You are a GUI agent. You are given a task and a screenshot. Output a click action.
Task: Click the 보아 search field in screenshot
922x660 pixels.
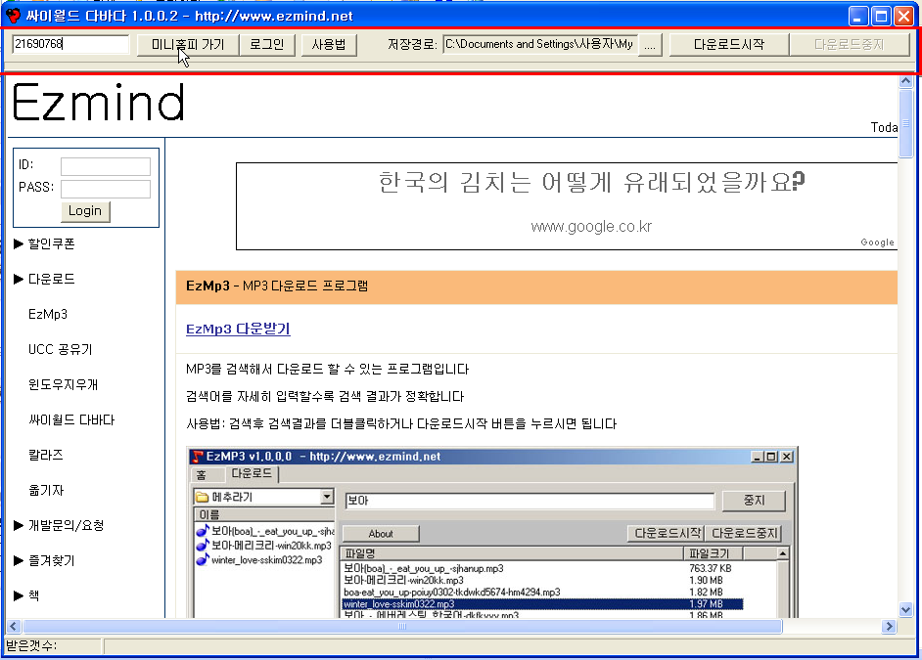pyautogui.click(x=530, y=501)
